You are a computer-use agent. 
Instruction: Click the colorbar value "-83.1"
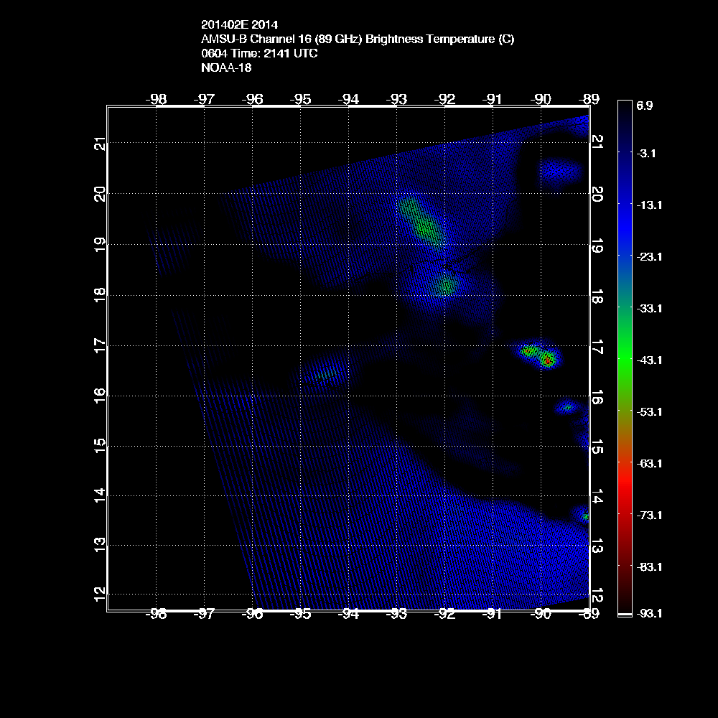[x=649, y=567]
